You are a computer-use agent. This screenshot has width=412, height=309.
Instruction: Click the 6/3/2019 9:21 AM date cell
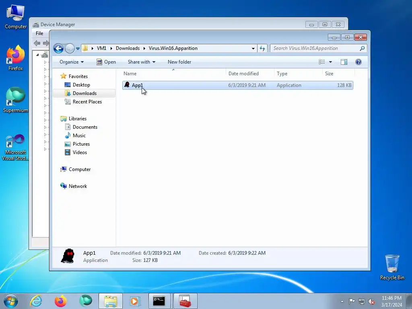[x=247, y=85]
